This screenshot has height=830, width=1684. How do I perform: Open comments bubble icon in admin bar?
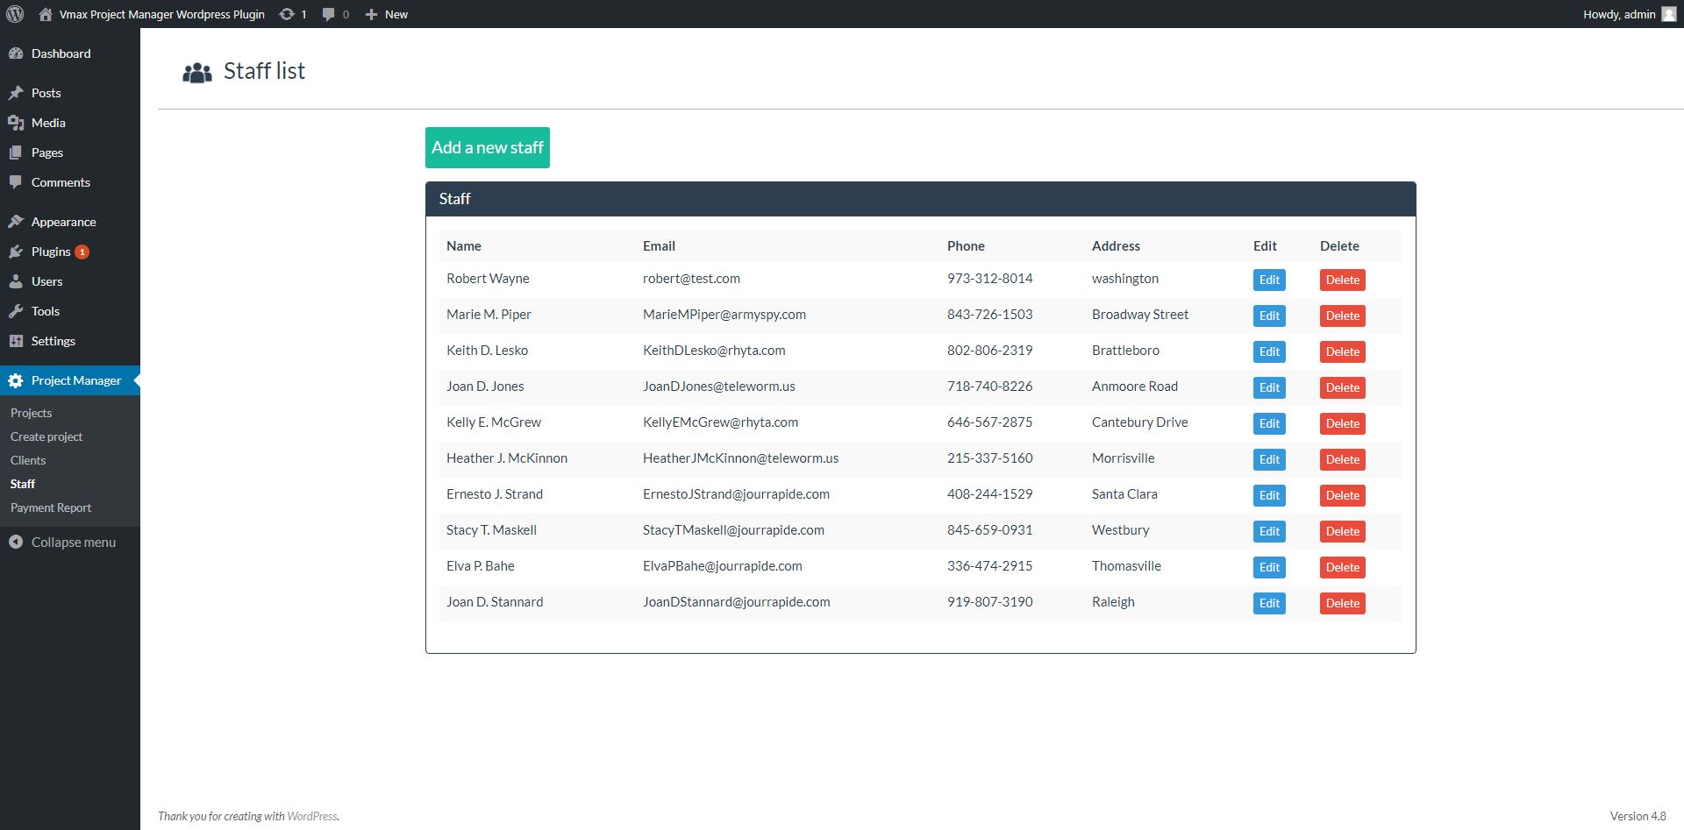tap(329, 14)
